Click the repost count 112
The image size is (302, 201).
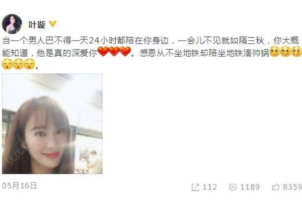(x=210, y=187)
